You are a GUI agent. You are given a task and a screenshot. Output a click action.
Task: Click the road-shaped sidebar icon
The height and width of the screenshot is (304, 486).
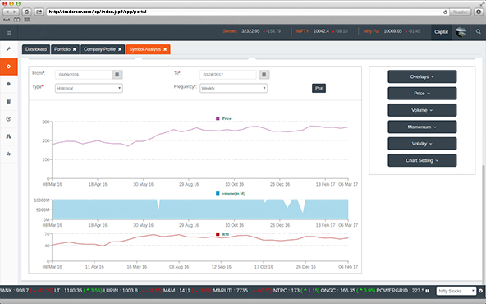pyautogui.click(x=9, y=136)
